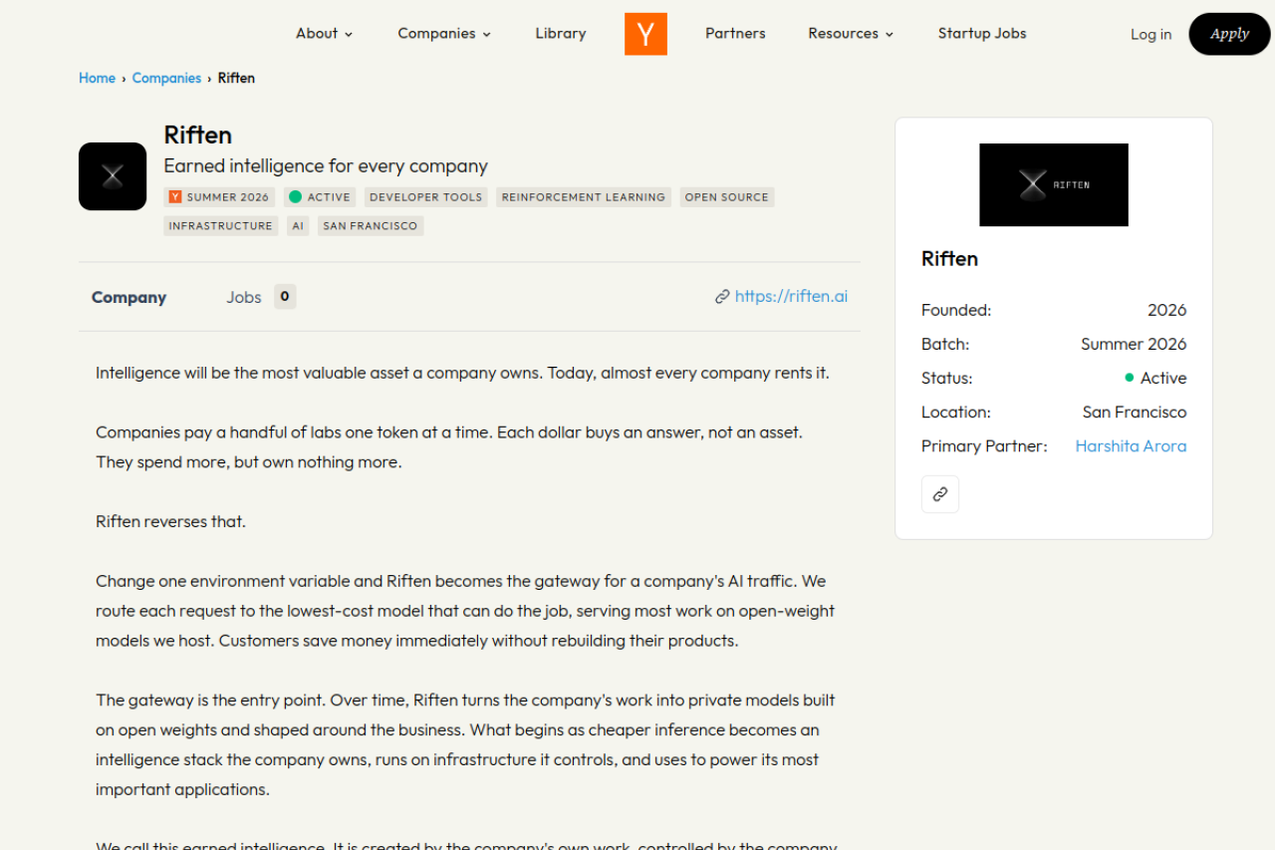Click the Batch value Summer 2026
Image resolution: width=1275 pixels, height=850 pixels.
click(1134, 345)
